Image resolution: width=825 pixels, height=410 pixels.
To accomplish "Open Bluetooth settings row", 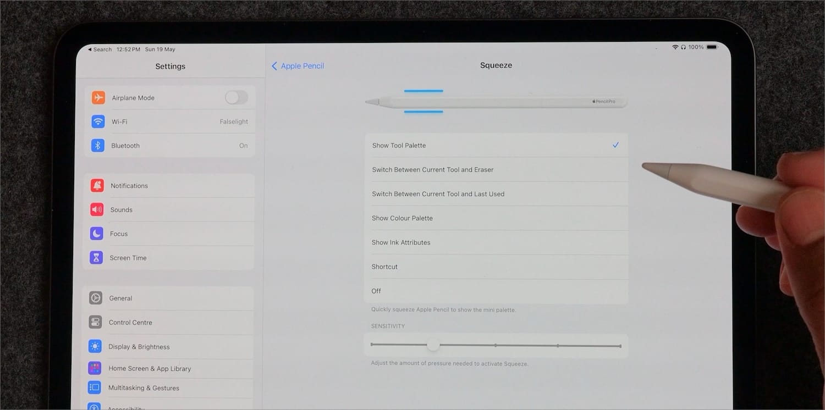I will (x=169, y=146).
